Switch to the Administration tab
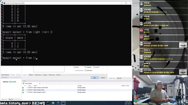This screenshot has width=188, height=105. pos(5,75)
